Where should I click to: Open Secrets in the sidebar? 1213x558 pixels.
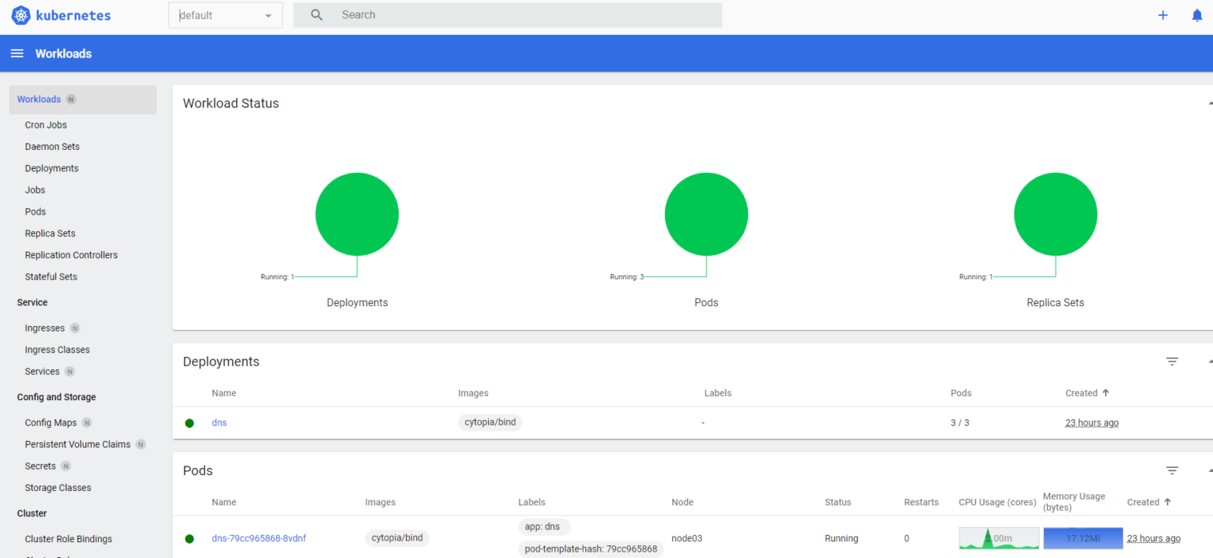[x=40, y=466]
